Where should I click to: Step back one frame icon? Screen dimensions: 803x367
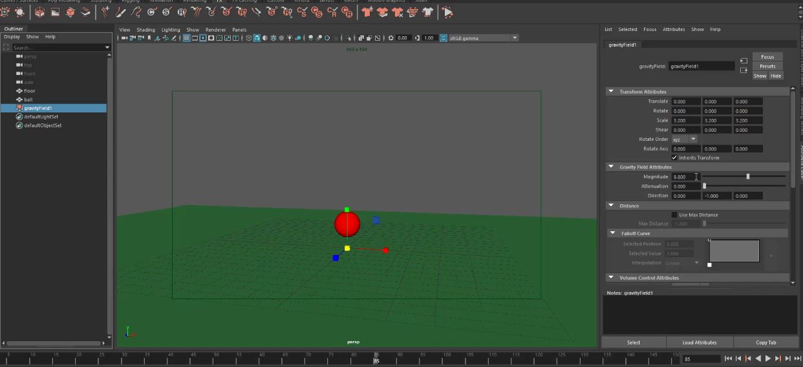(738, 359)
